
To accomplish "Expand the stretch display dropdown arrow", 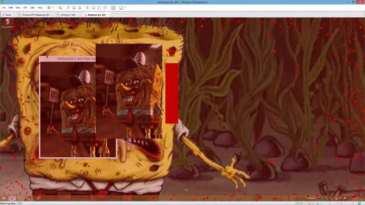I will point(125,7).
